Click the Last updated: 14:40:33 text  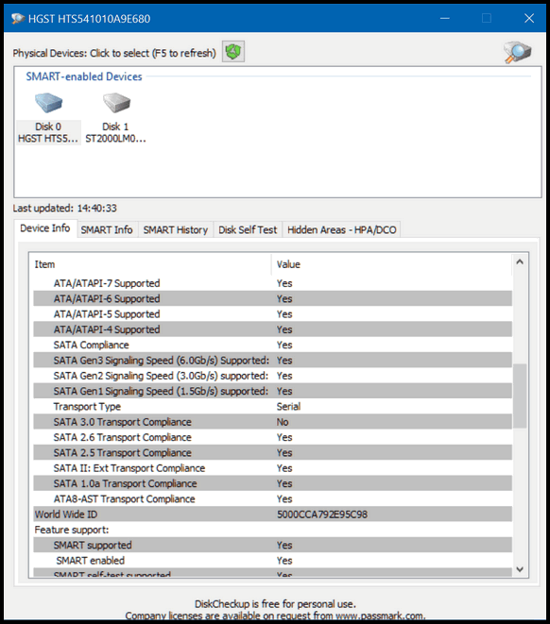coord(64,208)
